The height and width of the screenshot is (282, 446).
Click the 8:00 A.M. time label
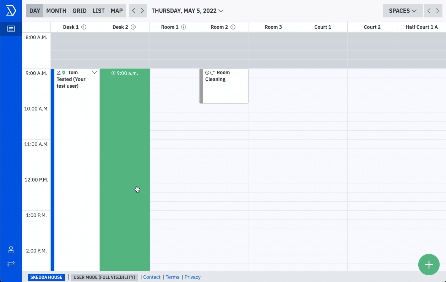[36, 37]
